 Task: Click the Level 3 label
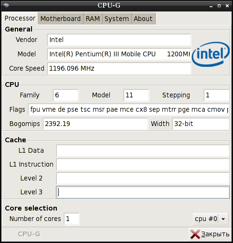point(32,192)
